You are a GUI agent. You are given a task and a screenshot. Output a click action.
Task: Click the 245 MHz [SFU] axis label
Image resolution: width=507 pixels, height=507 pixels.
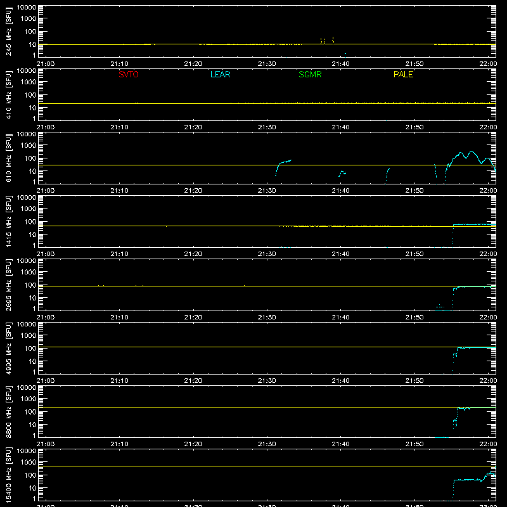(x=9, y=31)
